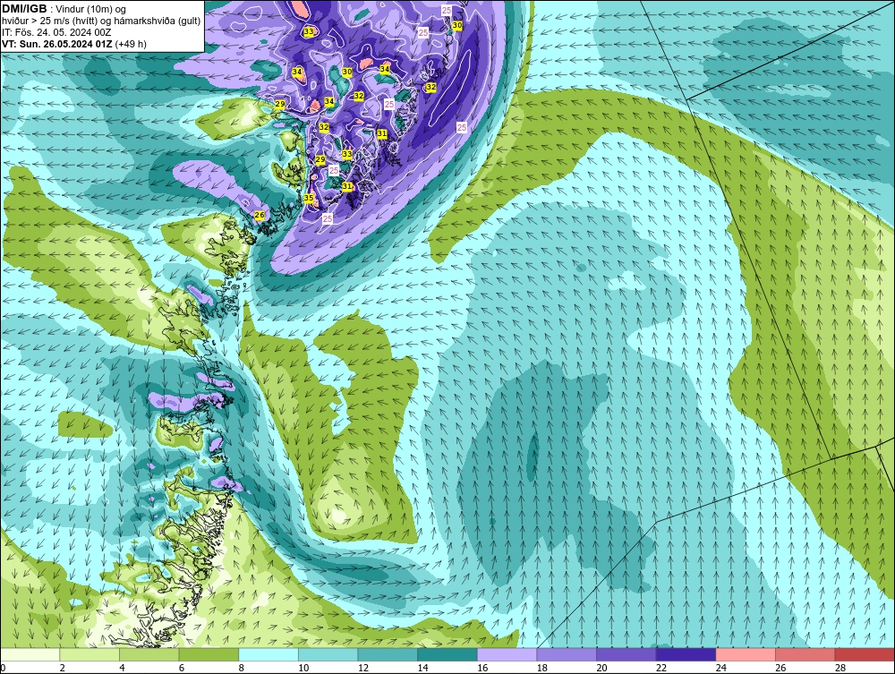Click the "10" tick label on the color scale
The image size is (895, 674).
[x=303, y=668]
